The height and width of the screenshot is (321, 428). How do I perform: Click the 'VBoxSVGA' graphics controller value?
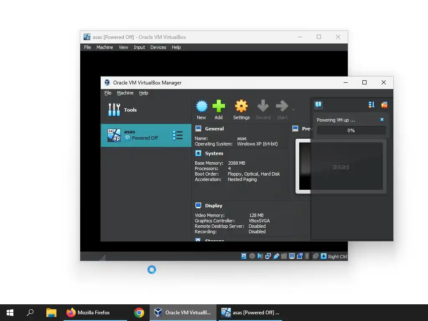259,221
